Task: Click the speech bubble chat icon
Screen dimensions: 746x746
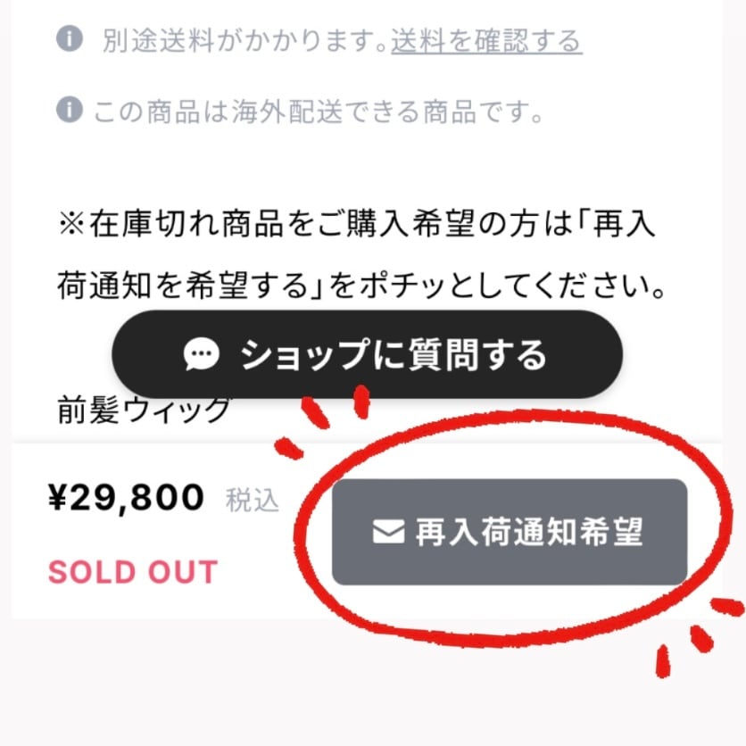Action: pos(202,355)
